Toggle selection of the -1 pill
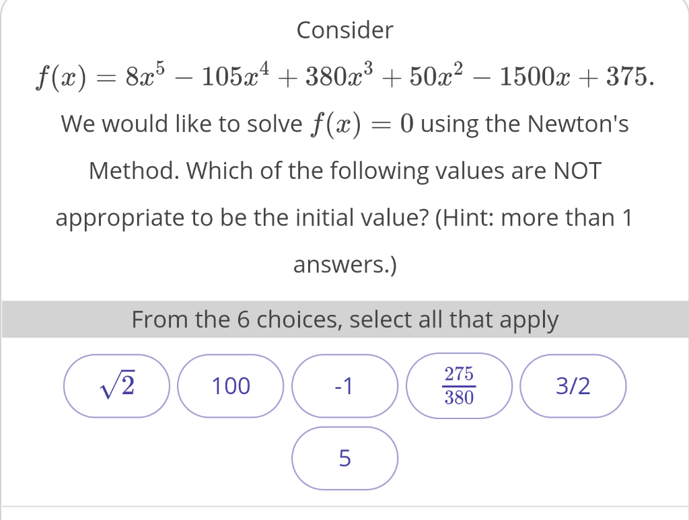The width and height of the screenshot is (689, 520). (x=344, y=386)
